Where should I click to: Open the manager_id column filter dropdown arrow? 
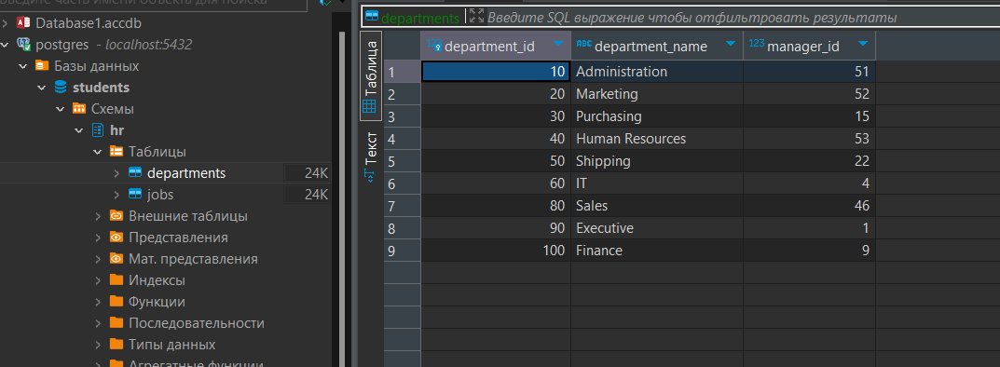click(x=863, y=44)
